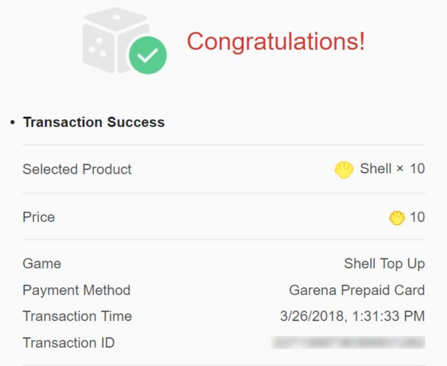Viewport: 447px width, 366px height.
Task: Select the Transaction Success heading
Action: point(94,122)
